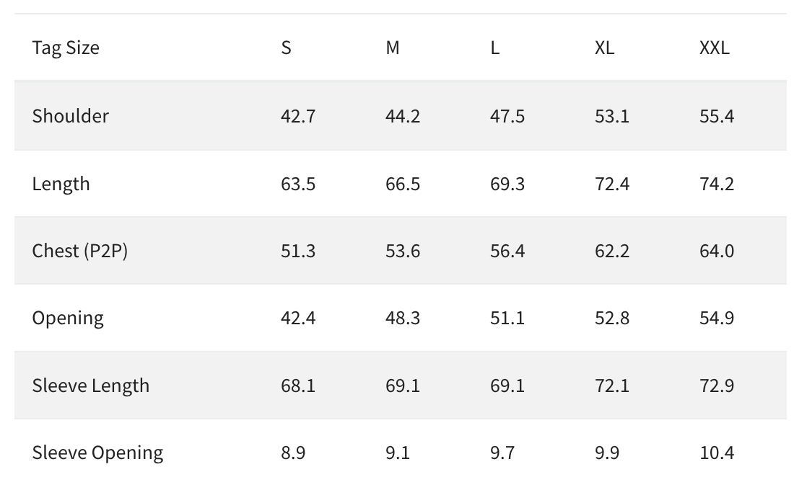
Task: Click the 53.1 shoulder value for XL
Action: tap(612, 115)
